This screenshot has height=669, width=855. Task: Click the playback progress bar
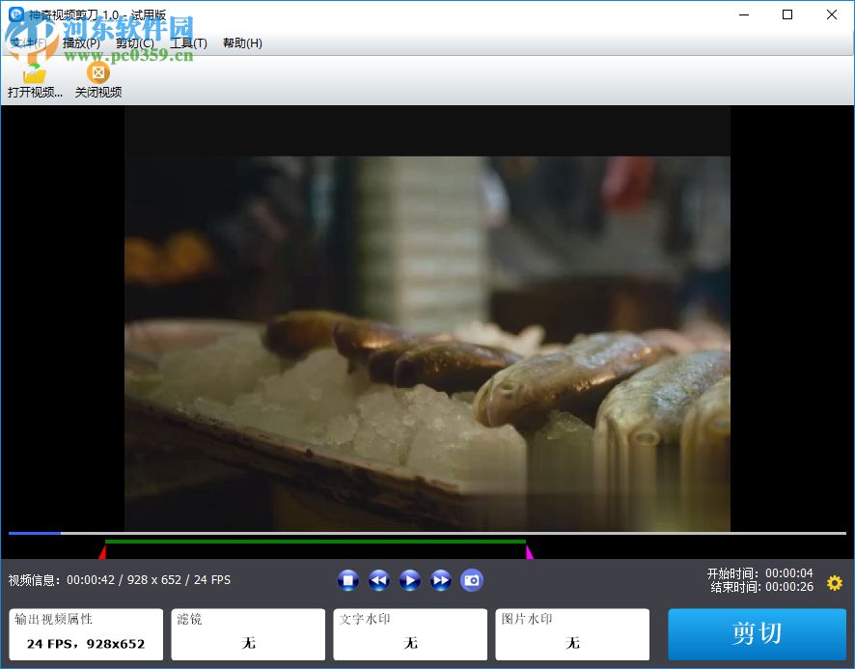(427, 533)
